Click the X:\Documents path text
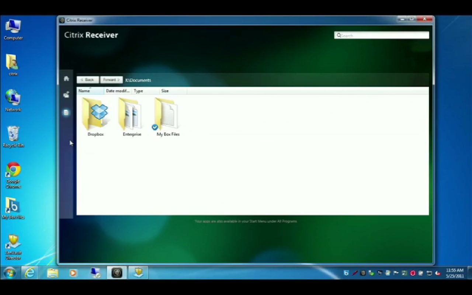472x295 pixels. [138, 80]
